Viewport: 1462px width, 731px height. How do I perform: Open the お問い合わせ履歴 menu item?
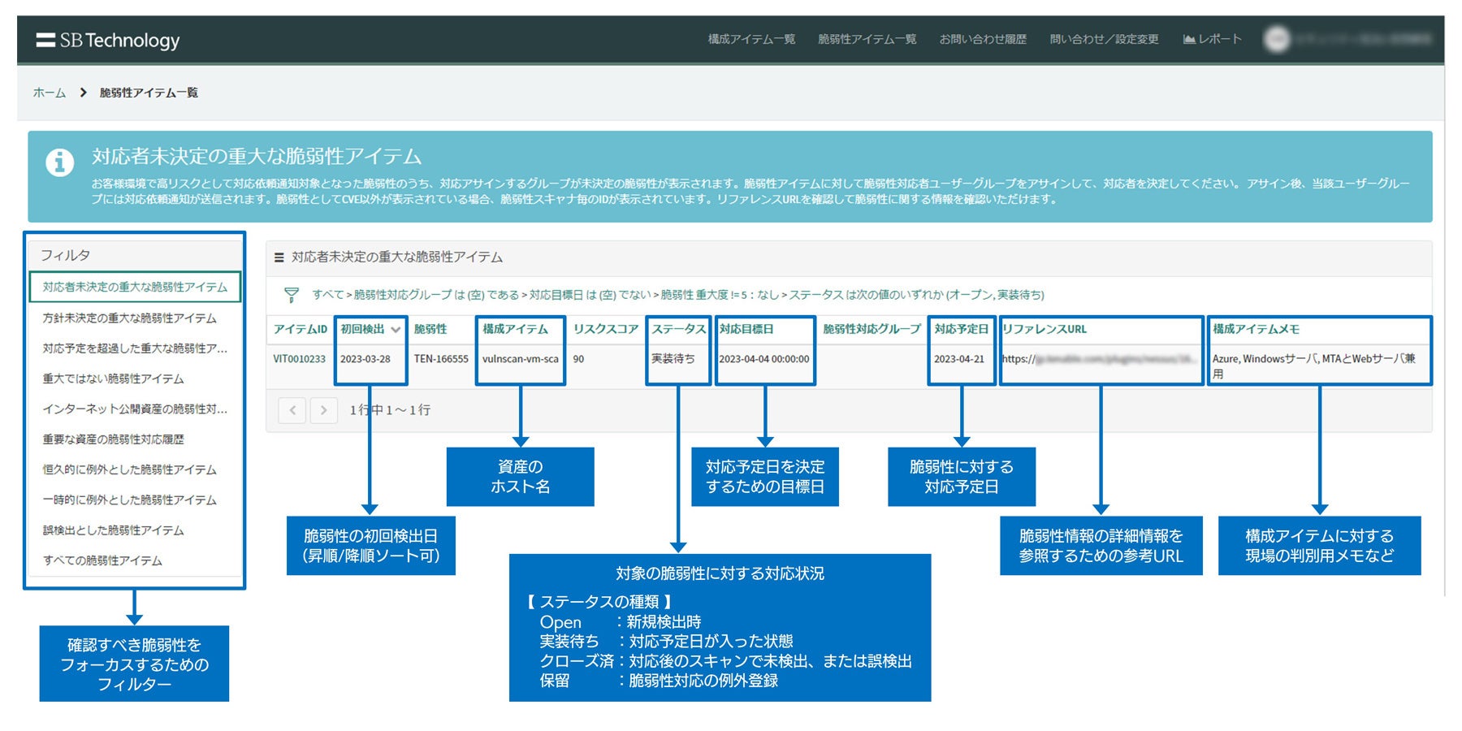coord(983,38)
